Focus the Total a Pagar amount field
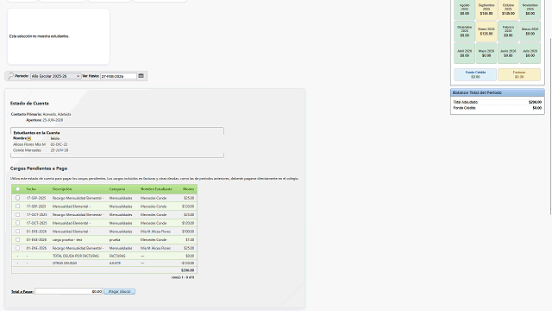Viewport: 552px width, 311px height. tap(69, 291)
